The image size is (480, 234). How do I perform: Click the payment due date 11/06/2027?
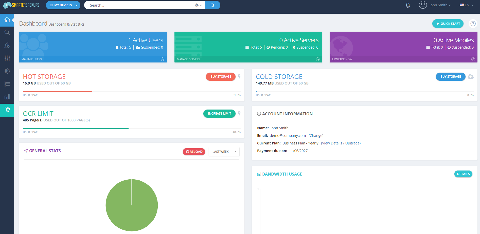pos(298,151)
